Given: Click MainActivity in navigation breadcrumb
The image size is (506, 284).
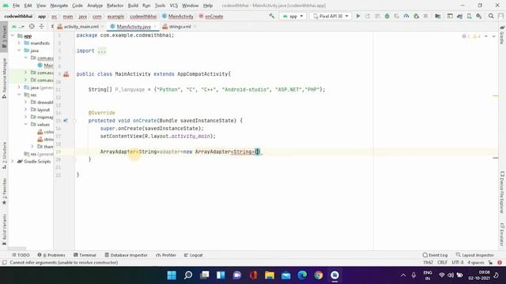Looking at the screenshot, I should pyautogui.click(x=177, y=16).
